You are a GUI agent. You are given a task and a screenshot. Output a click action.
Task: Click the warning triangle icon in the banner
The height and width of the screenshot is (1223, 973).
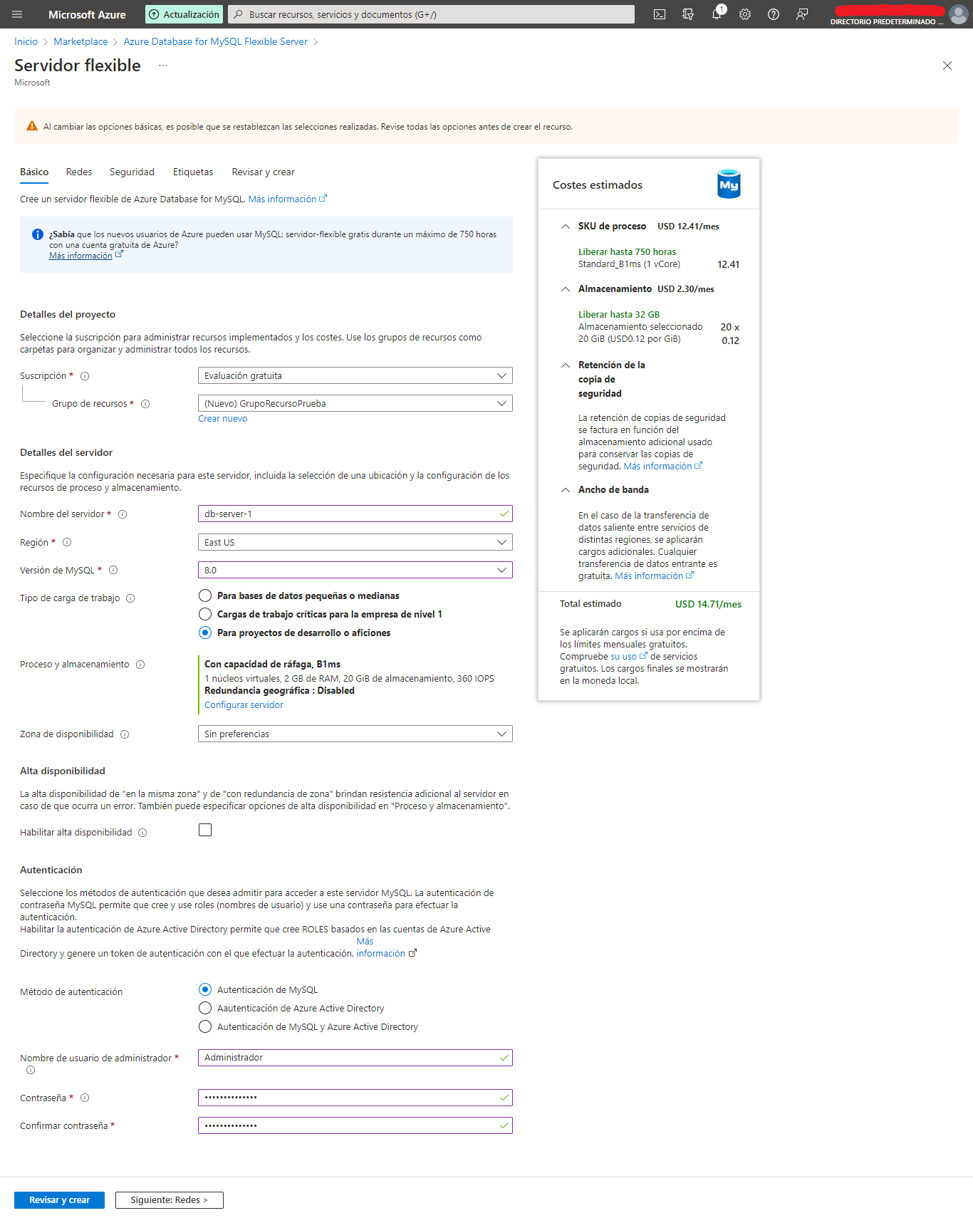pyautogui.click(x=32, y=126)
